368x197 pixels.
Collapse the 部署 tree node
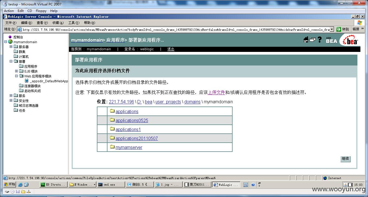point(11,61)
